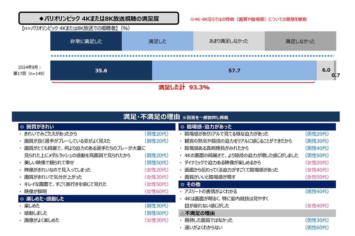Expand the ◎ 楽しめた・感動した section header
Viewport: 355px width, 236px height.
[94, 199]
